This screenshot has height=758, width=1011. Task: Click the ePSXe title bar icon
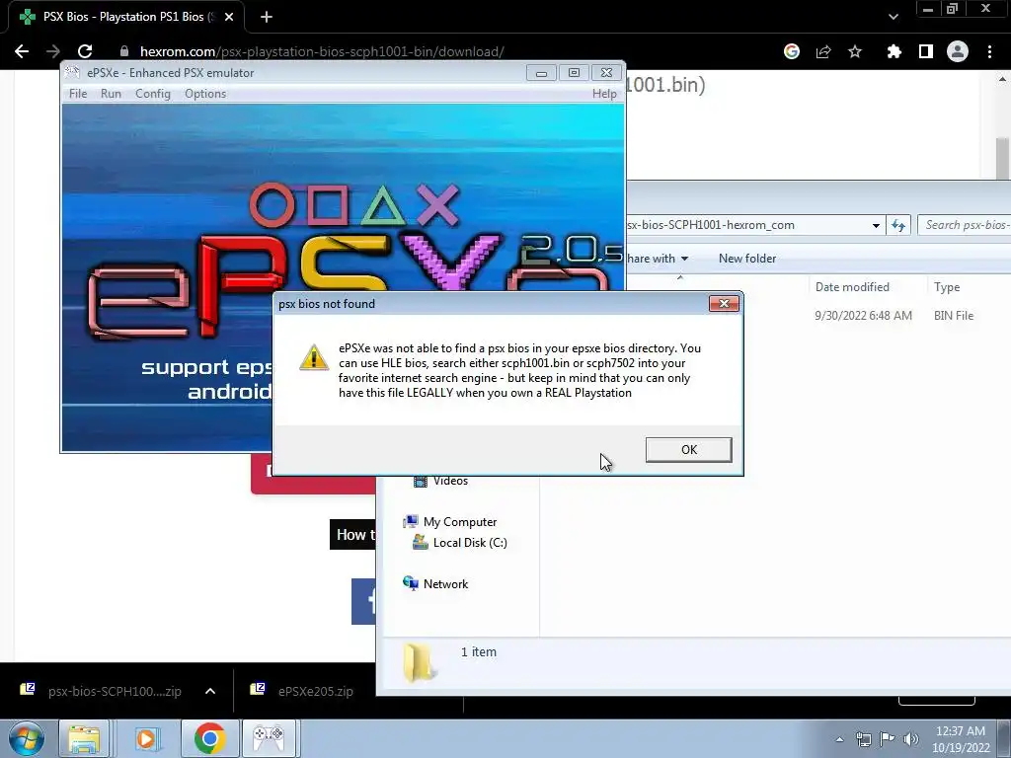73,72
